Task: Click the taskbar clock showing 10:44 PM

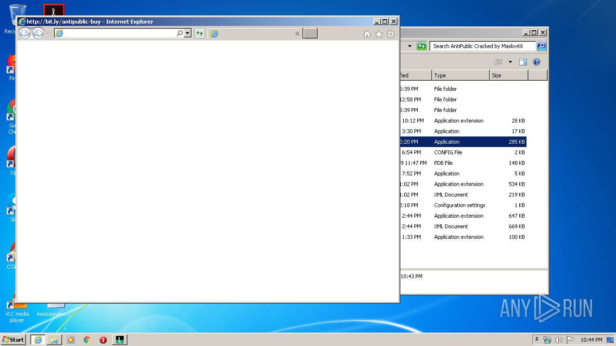Action: point(591,340)
